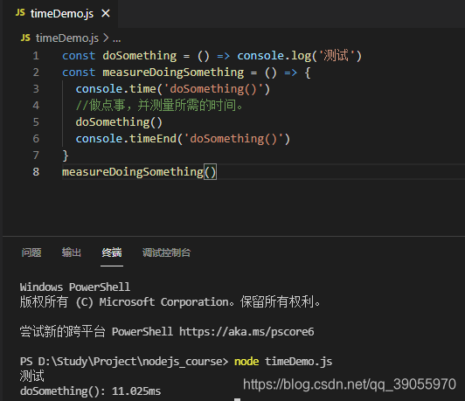Click line number 4 in gutter
The width and height of the screenshot is (465, 401).
pyautogui.click(x=36, y=106)
